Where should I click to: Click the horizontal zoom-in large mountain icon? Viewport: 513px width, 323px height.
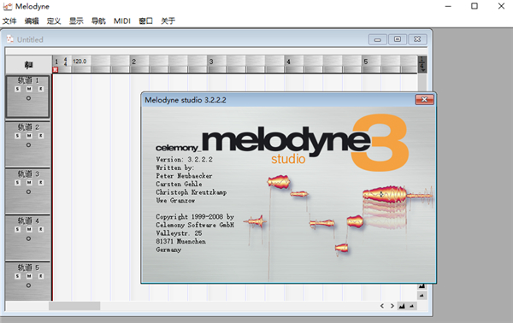tap(402, 306)
